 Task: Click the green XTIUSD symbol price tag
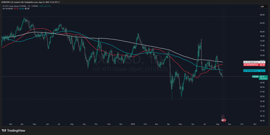click(x=255, y=76)
